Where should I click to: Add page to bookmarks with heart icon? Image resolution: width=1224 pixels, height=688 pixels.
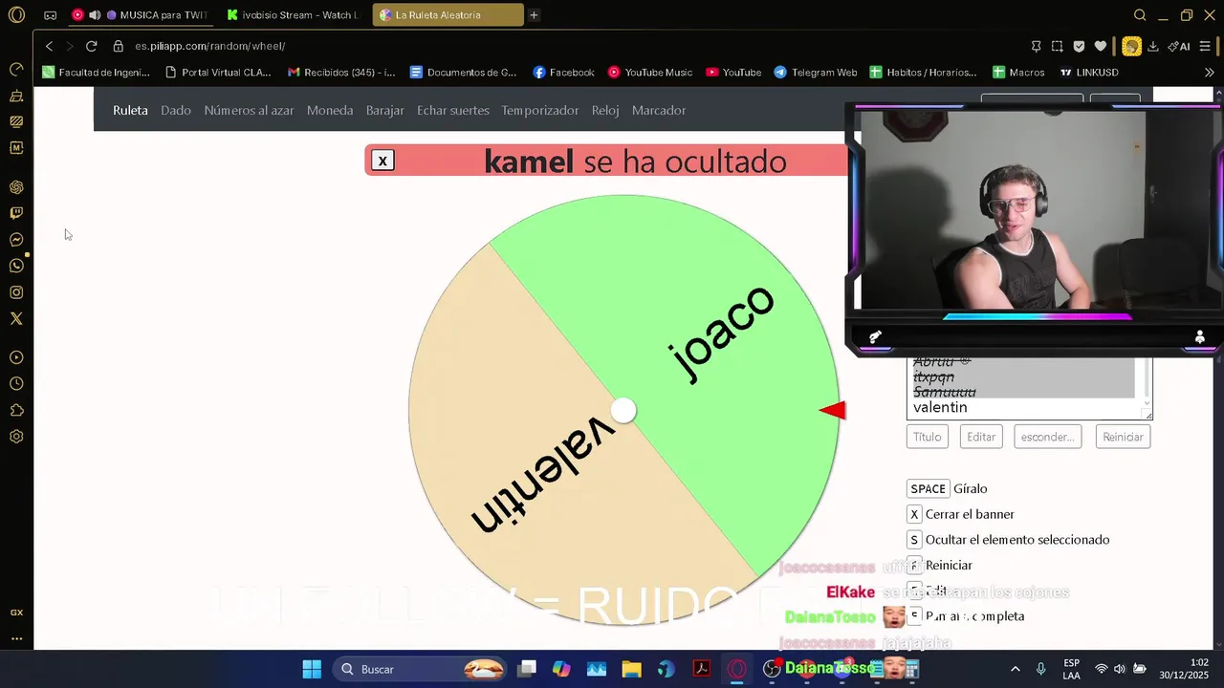coord(1101,46)
